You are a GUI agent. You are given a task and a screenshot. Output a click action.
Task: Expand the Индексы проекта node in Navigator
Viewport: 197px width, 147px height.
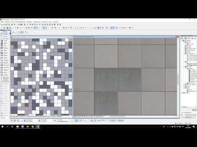pyautogui.click(x=184, y=85)
